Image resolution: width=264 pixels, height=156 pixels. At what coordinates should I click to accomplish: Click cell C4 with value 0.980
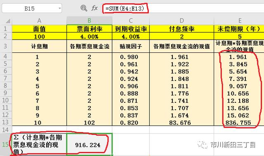[131, 57]
